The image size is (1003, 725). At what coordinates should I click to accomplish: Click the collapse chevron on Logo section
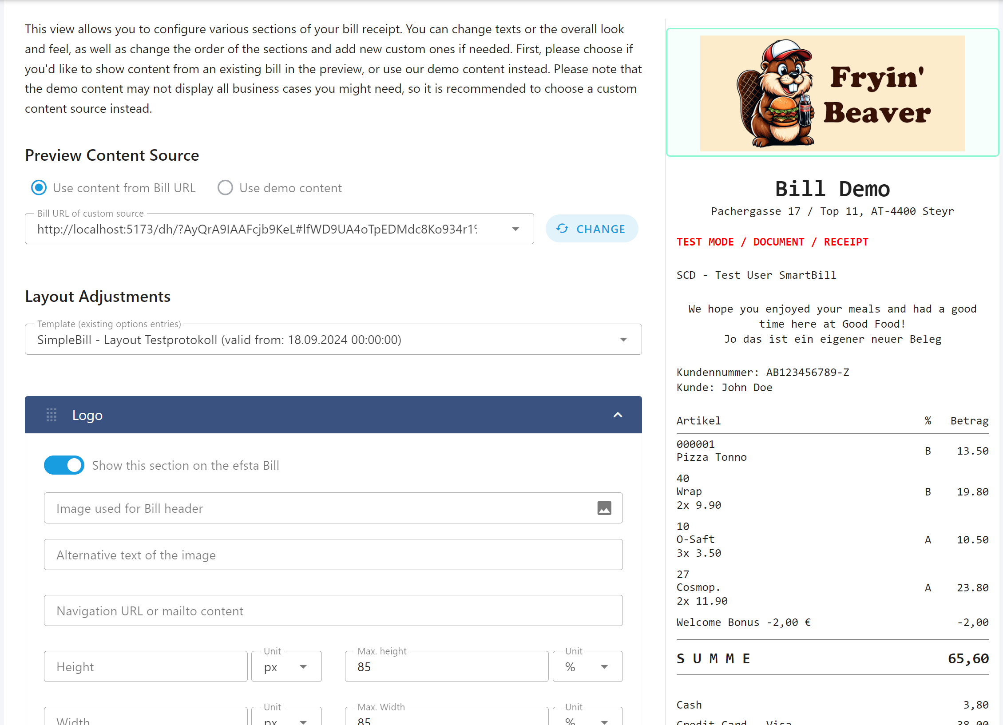pyautogui.click(x=618, y=414)
